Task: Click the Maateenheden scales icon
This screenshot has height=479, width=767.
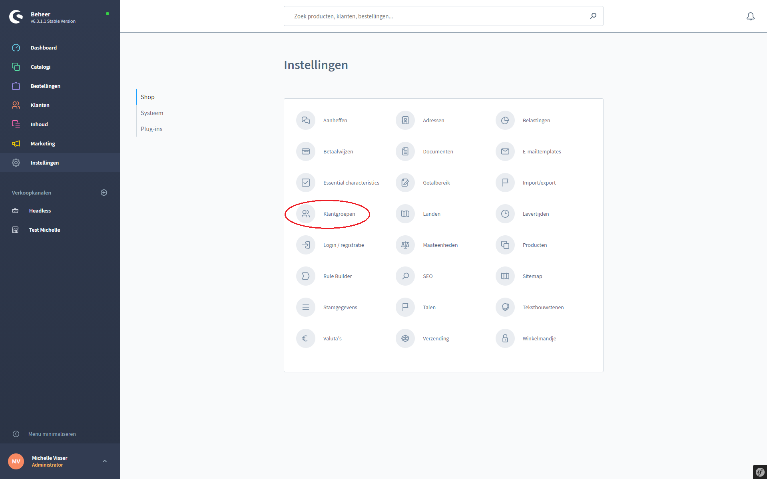Action: point(405,245)
